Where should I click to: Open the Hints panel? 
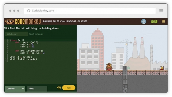pos(37,89)
